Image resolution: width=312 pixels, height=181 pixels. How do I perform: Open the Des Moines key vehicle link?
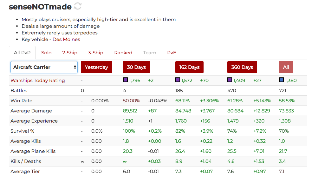[x=66, y=39]
